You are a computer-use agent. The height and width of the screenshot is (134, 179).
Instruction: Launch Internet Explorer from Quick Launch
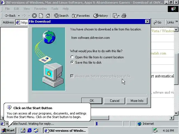(x=30, y=130)
